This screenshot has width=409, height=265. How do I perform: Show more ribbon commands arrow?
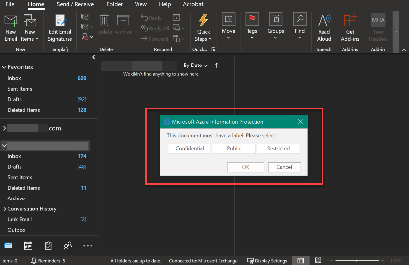point(396,32)
